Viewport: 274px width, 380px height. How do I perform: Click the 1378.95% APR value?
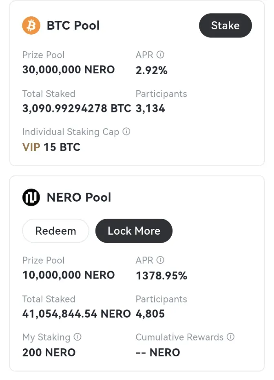(161, 276)
